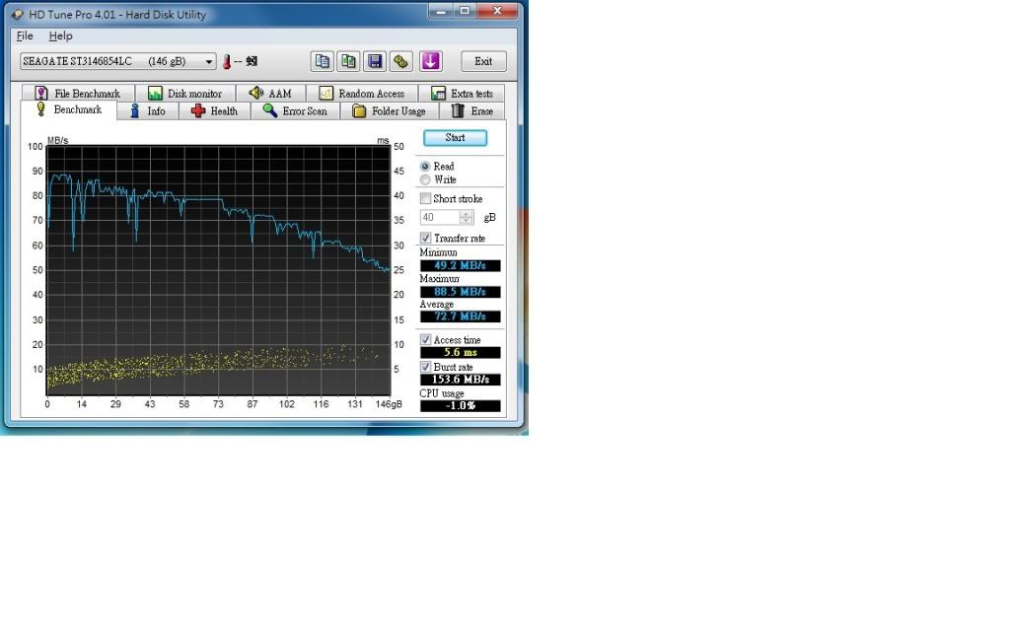Select the Read radio button

pos(425,166)
